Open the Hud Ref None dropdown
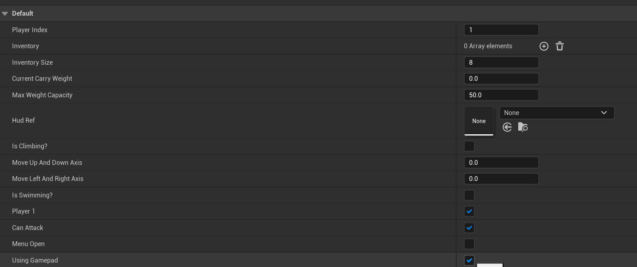This screenshot has height=267, width=637. pyautogui.click(x=556, y=113)
